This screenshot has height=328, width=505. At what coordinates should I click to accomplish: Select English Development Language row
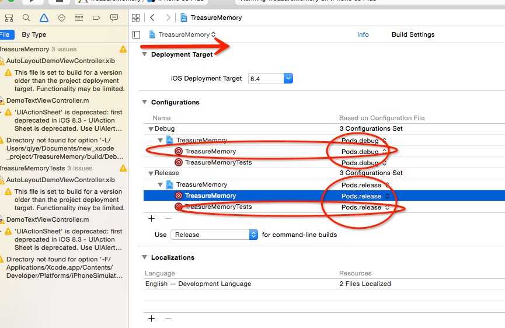323,284
